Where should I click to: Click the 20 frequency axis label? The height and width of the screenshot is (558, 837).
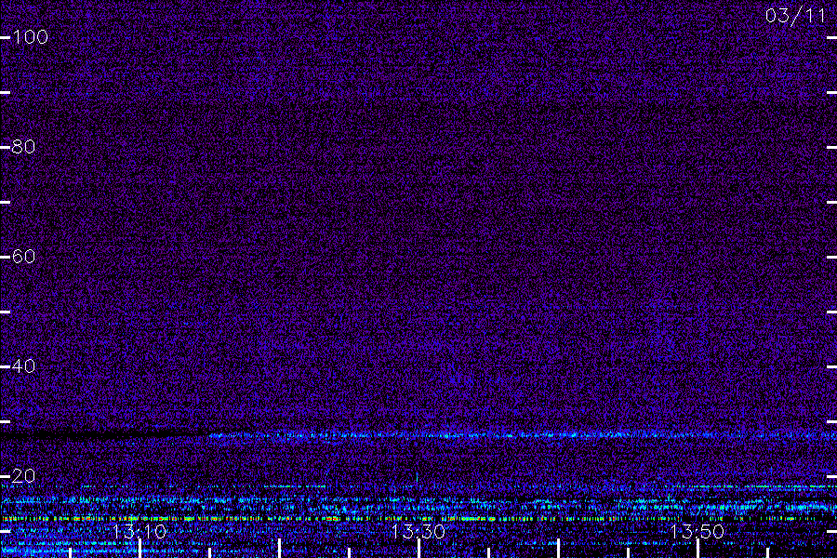tap(23, 476)
